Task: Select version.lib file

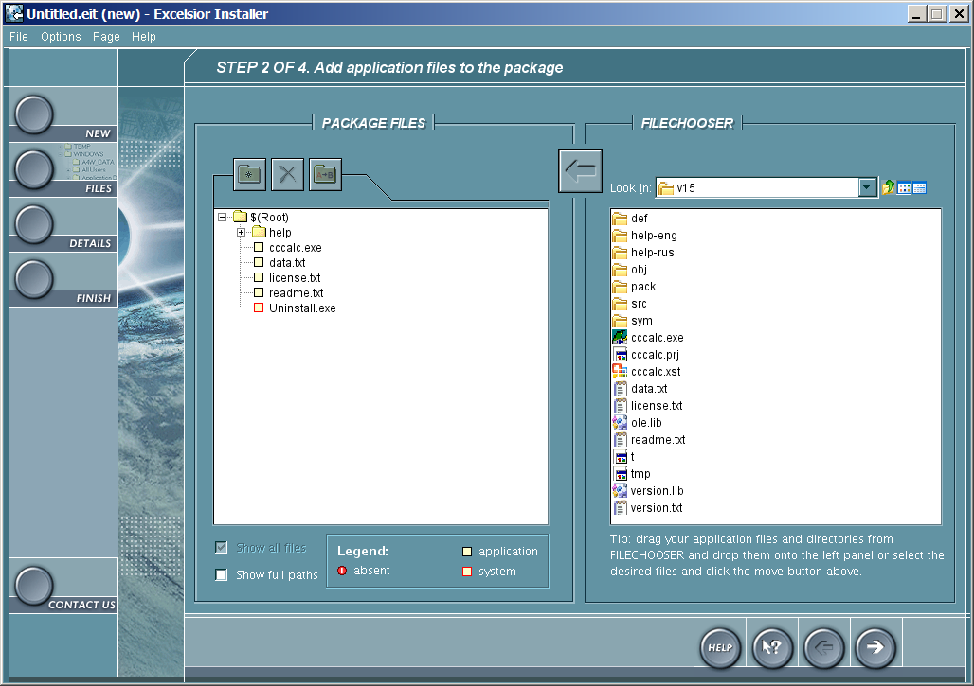Action: [648, 491]
